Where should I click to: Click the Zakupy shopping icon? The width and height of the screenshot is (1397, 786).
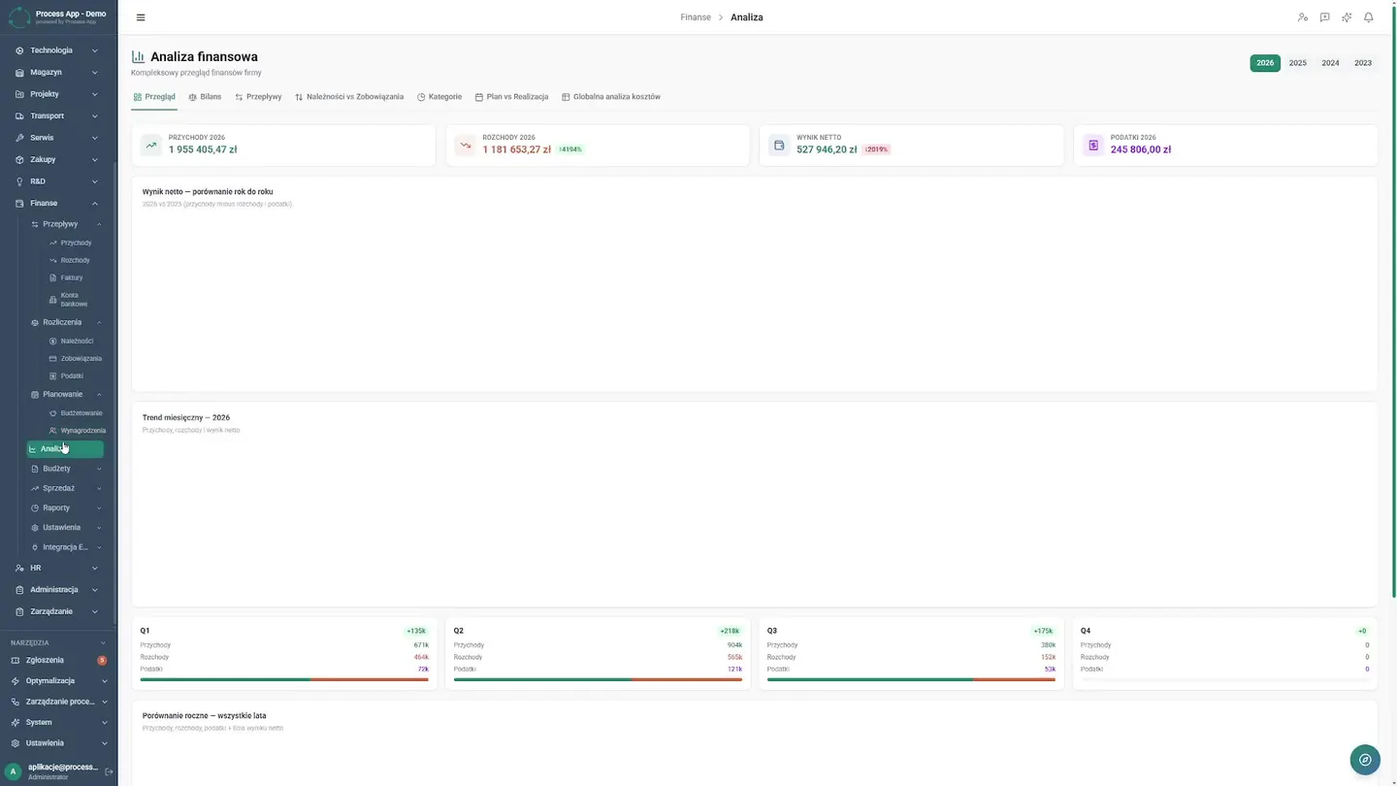point(19,159)
